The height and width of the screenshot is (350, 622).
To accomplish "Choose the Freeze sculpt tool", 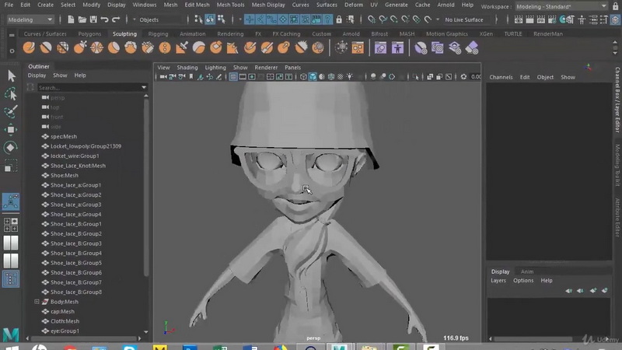I will [x=318, y=48].
